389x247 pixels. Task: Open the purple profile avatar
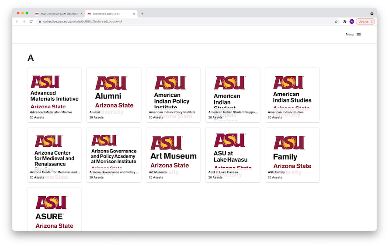pos(351,21)
